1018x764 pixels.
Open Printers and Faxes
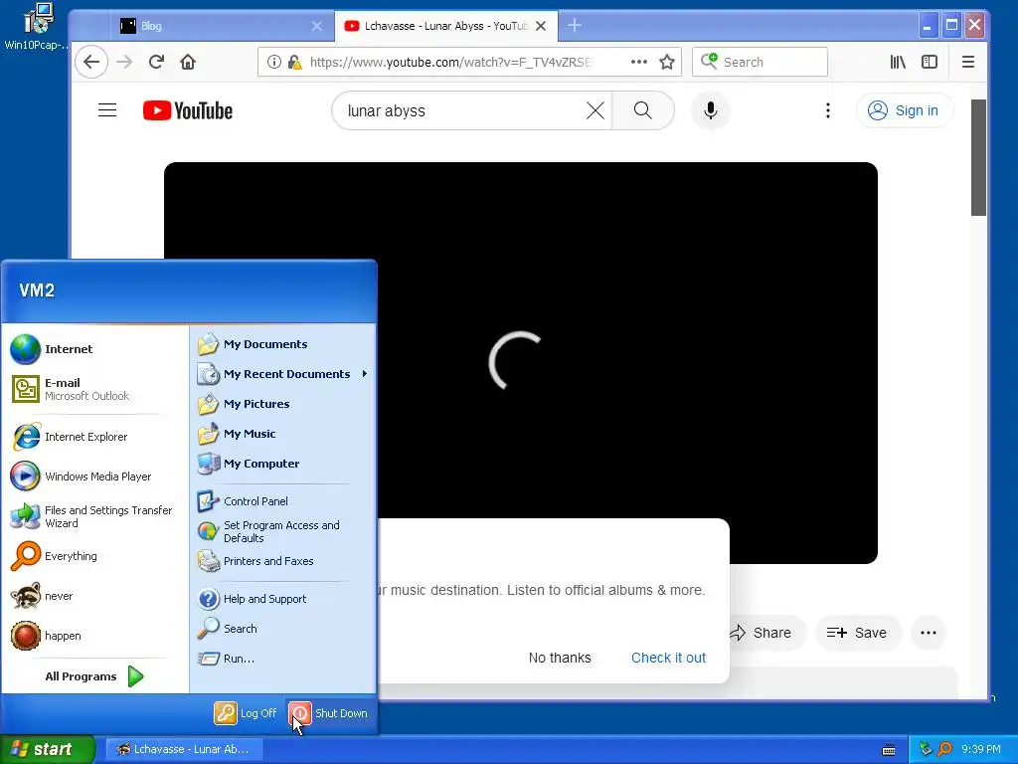[255, 561]
